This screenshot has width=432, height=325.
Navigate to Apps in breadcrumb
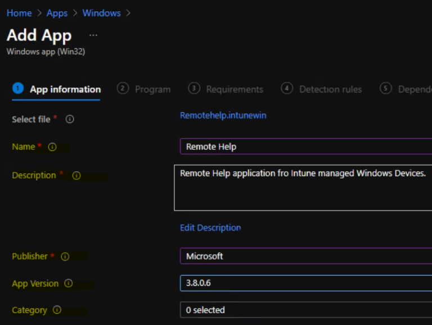(x=57, y=13)
